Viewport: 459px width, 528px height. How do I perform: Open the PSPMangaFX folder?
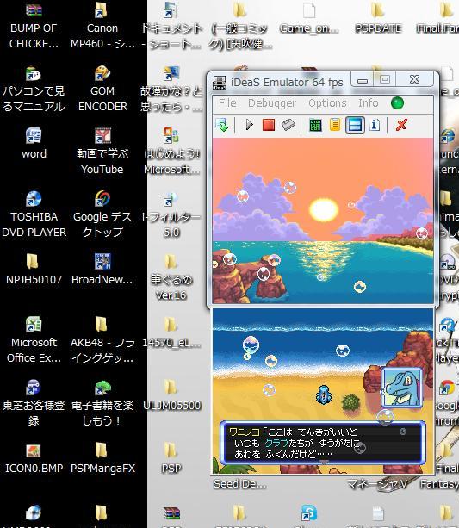102,458
